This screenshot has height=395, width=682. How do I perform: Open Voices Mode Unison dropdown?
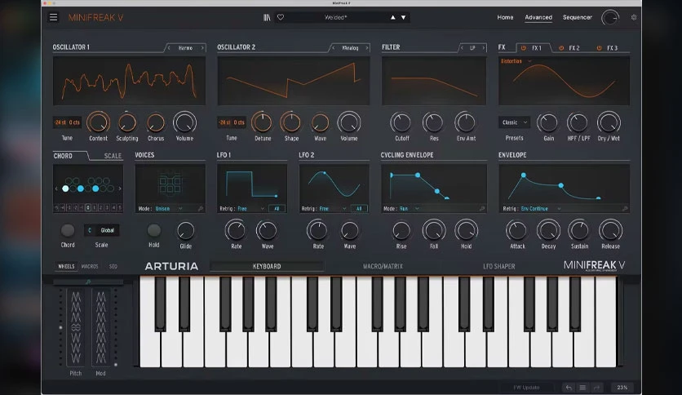pyautogui.click(x=169, y=209)
